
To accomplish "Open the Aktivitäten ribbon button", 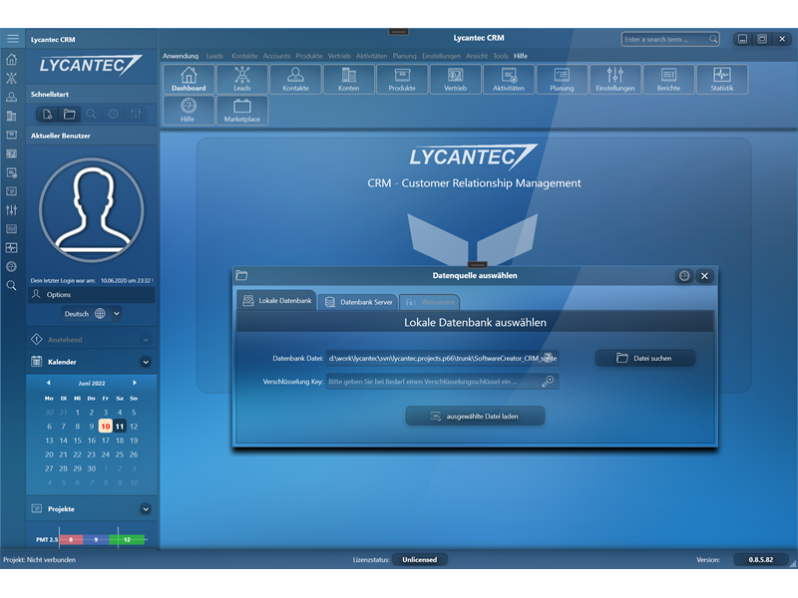I will (509, 80).
